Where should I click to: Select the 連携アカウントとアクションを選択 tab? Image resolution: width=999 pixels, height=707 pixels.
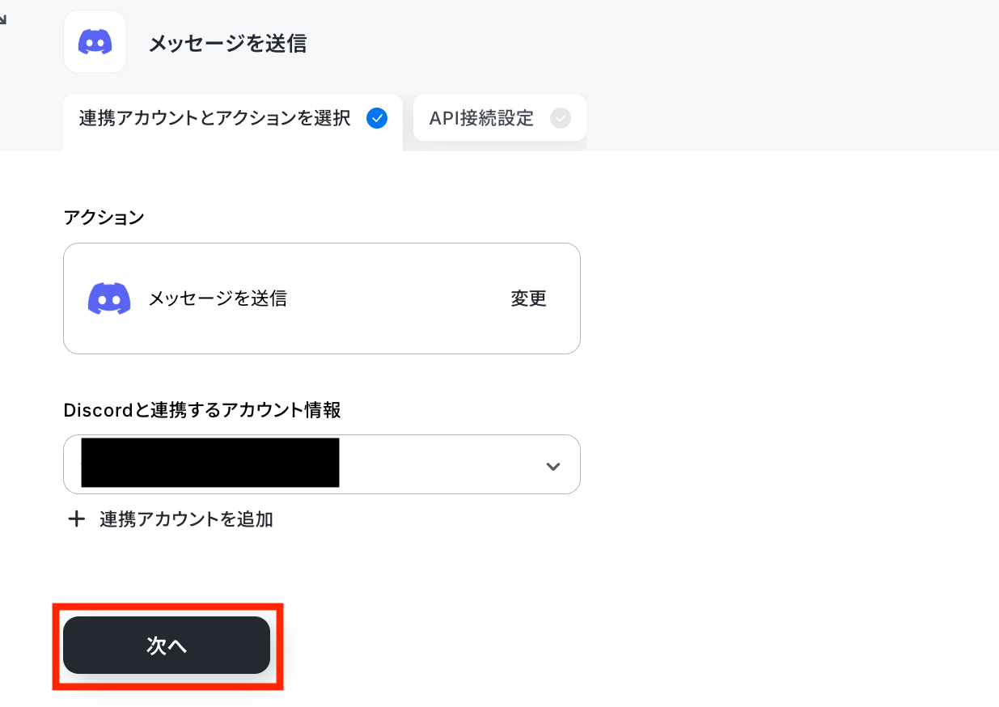pos(233,122)
